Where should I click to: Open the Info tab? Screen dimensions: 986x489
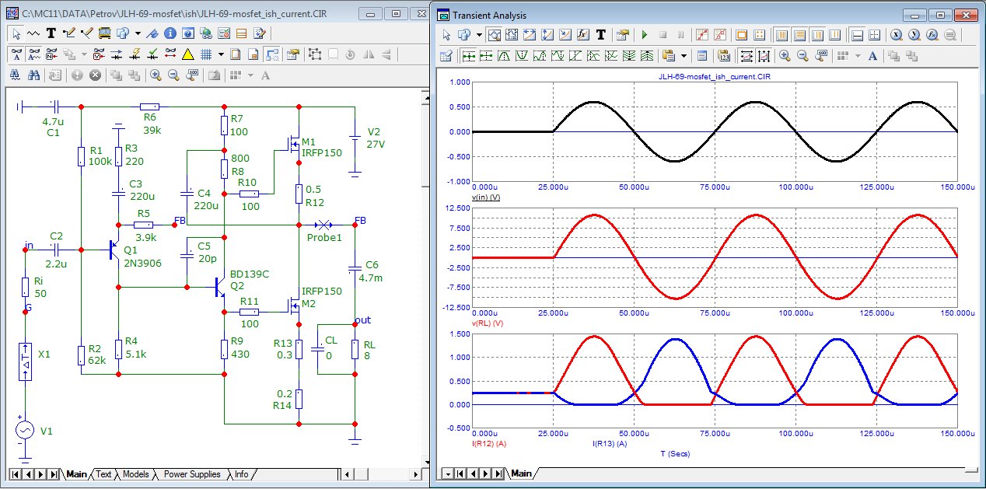[x=242, y=474]
